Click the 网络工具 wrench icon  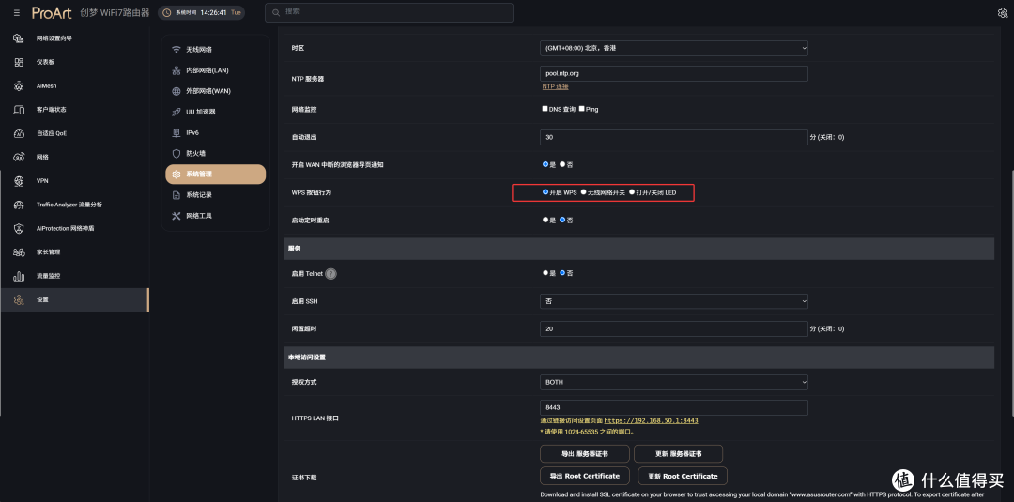(x=176, y=215)
